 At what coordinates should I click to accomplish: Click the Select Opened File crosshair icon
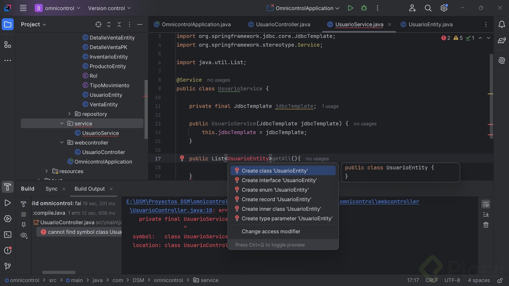tap(98, 24)
